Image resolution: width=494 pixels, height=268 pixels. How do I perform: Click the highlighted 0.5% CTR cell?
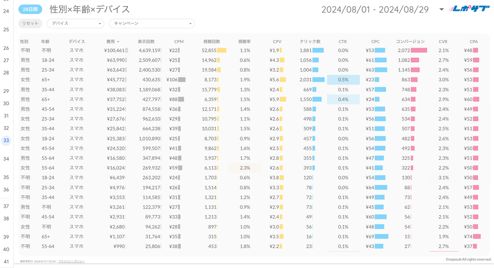[343, 80]
